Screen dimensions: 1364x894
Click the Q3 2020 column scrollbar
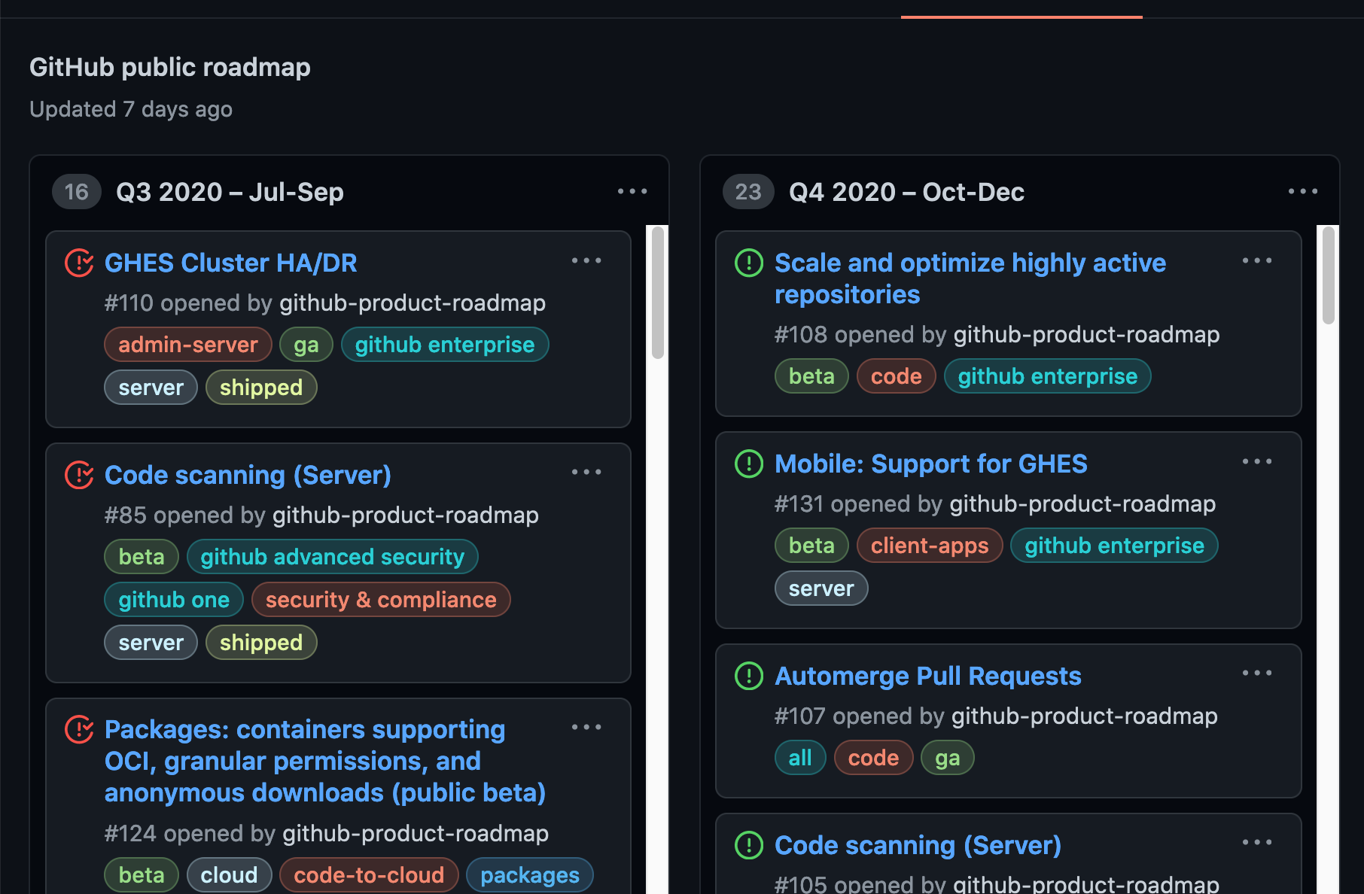(658, 293)
